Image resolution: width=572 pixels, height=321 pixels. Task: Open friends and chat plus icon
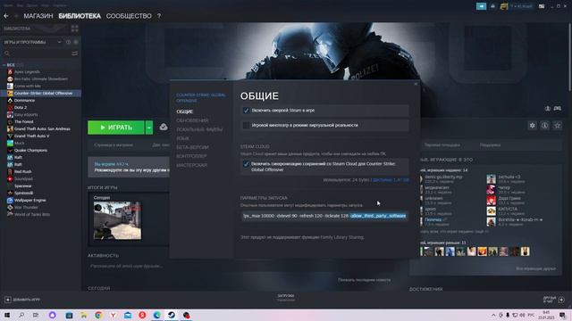[x=561, y=300]
